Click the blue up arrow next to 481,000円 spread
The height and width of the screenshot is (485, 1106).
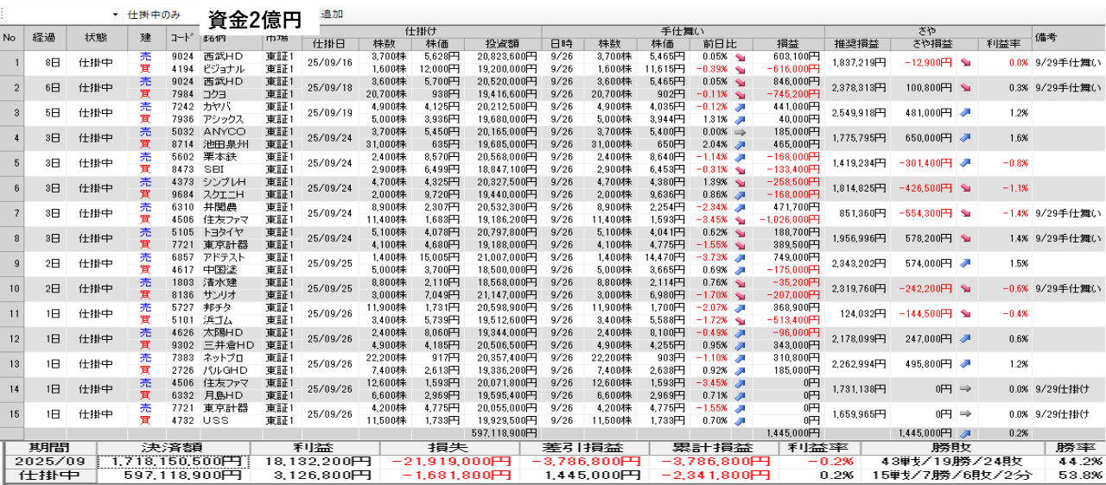point(965,112)
